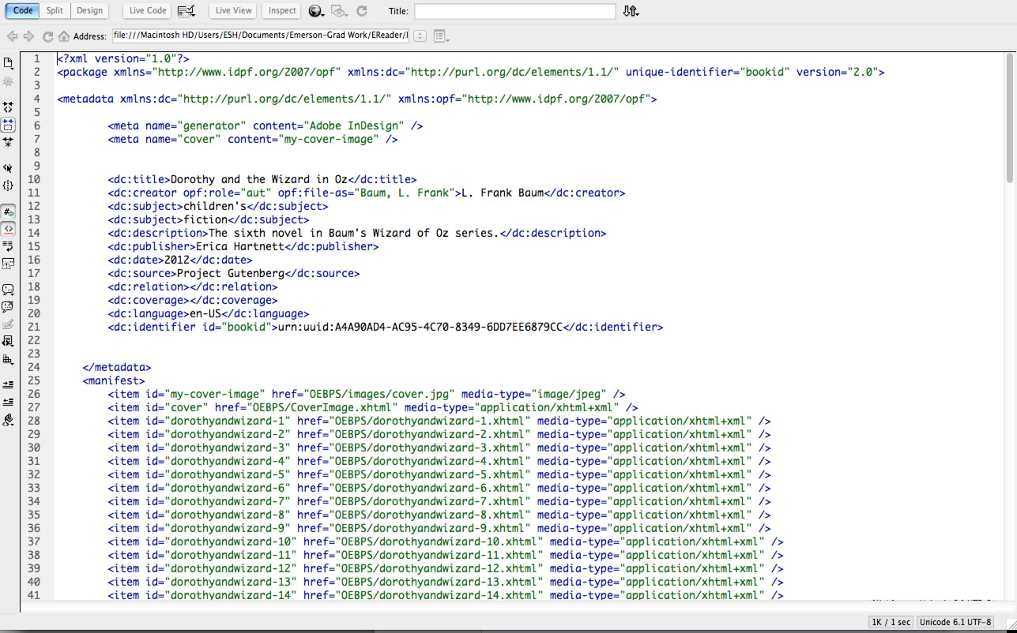1017x633 pixels.
Task: Open the Multiscreen preview menu icon
Action: (186, 10)
